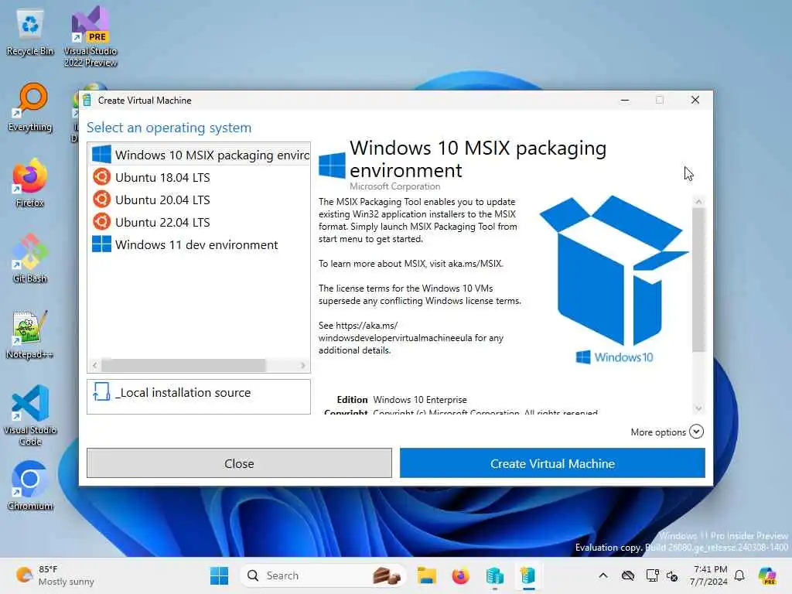This screenshot has height=594, width=792.
Task: Open Visual Studio 2022 Preview desktop shortcut
Action: [x=90, y=36]
